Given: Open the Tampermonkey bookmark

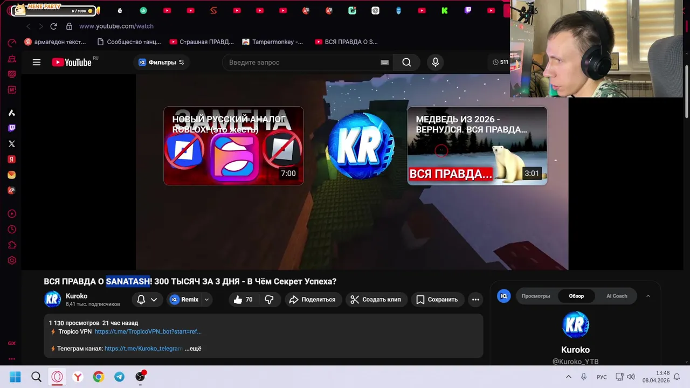Looking at the screenshot, I should pos(273,41).
